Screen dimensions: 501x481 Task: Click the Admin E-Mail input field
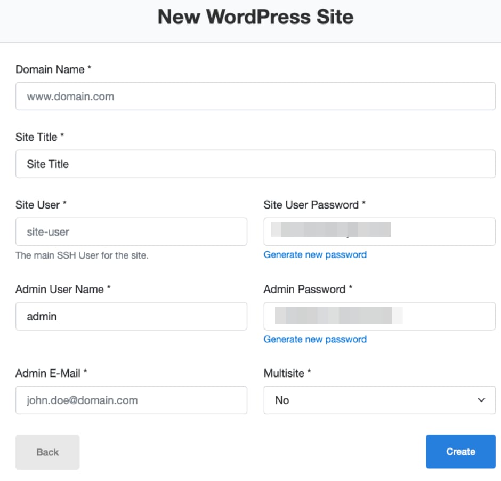coord(131,400)
